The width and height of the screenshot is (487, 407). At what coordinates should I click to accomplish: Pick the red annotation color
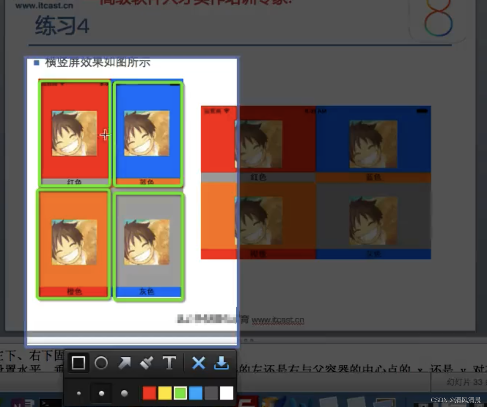pos(149,393)
